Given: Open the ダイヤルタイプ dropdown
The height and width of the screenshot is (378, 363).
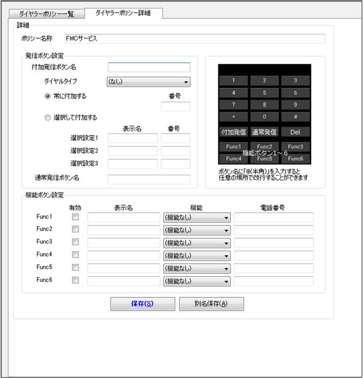Looking at the screenshot, I should [148, 82].
